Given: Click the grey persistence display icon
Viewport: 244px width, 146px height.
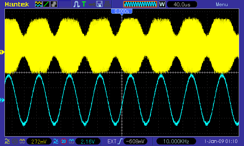Looking at the screenshot, I should tap(54, 4).
